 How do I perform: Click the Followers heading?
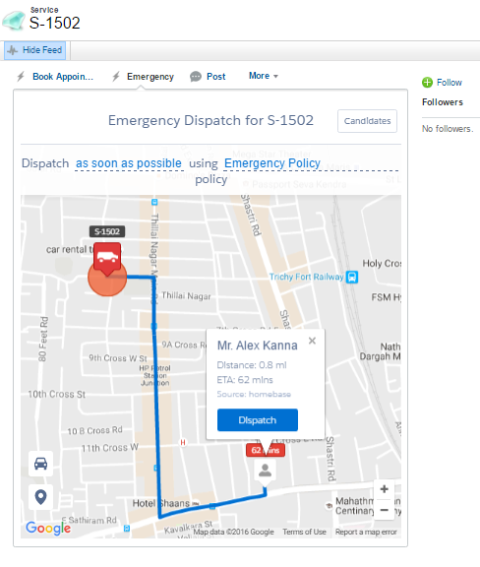(x=443, y=102)
